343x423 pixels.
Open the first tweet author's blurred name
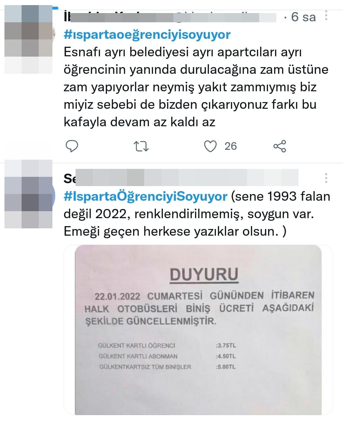(170, 16)
